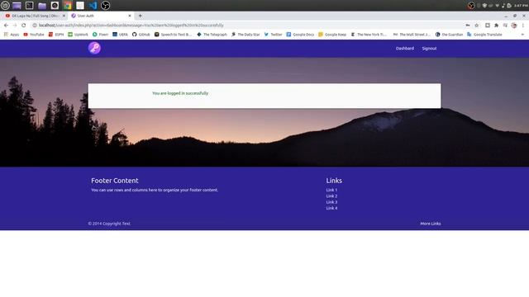The height and width of the screenshot is (297, 529).
Task: Open the Google Keep bookmark
Action: [x=332, y=35]
